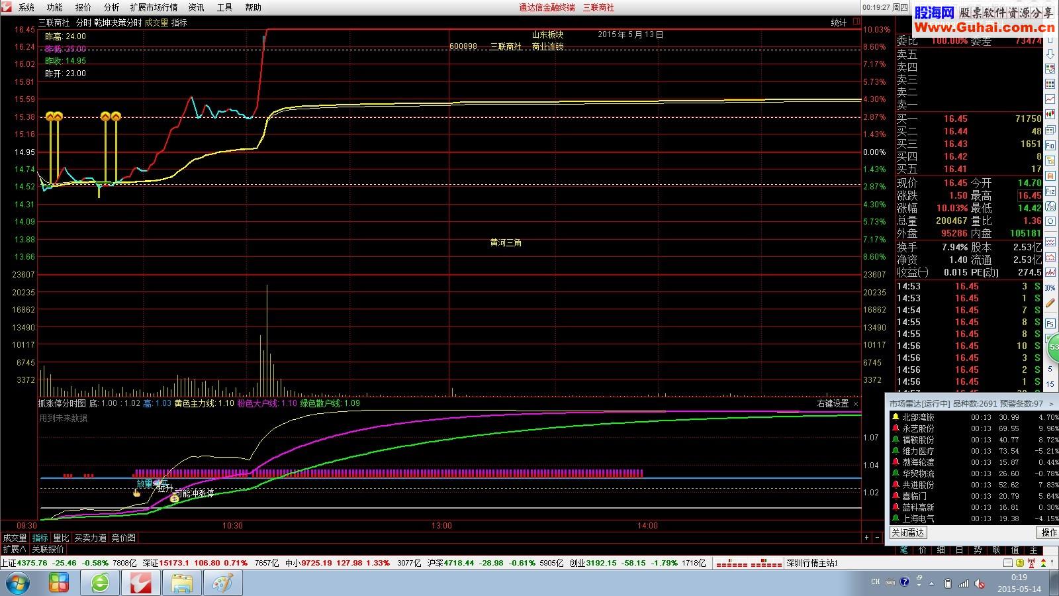1059x596 pixels.
Task: Open the Paint taskbar icon
Action: (x=223, y=583)
